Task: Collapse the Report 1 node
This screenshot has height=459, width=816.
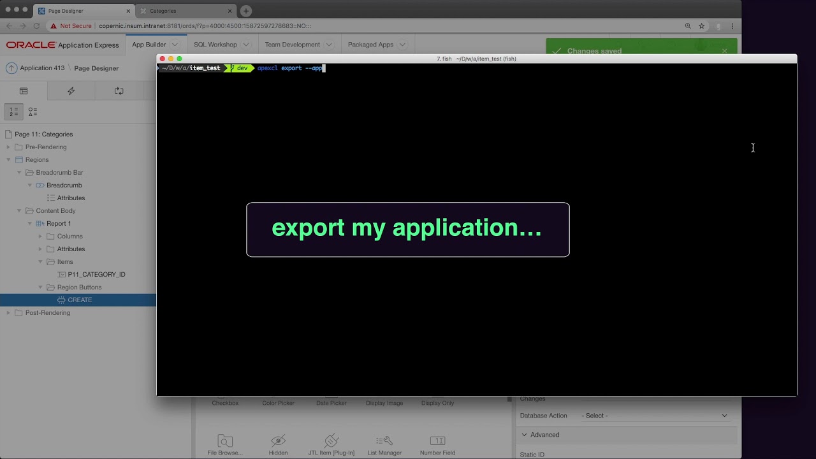Action: tap(29, 224)
